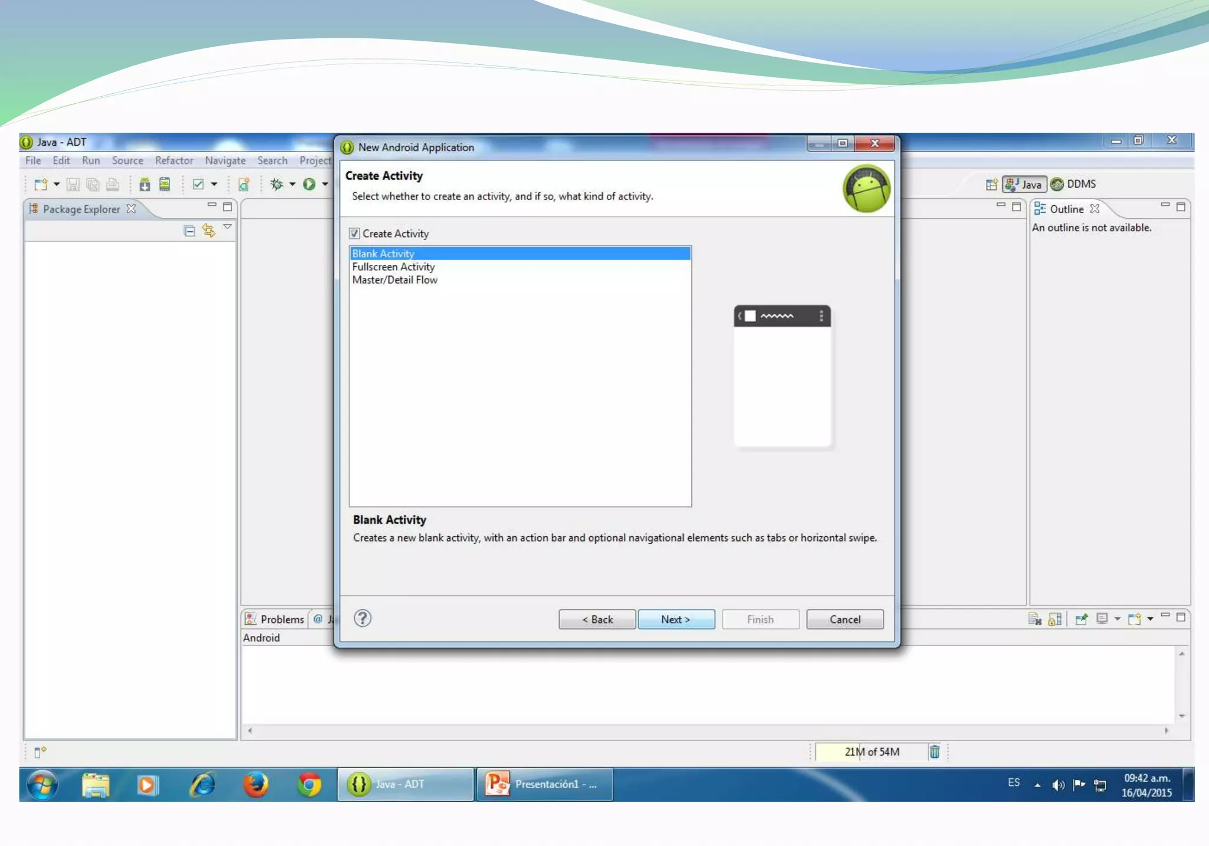The image size is (1209, 846).
Task: Toggle Link with Editor arrows
Action: click(208, 231)
